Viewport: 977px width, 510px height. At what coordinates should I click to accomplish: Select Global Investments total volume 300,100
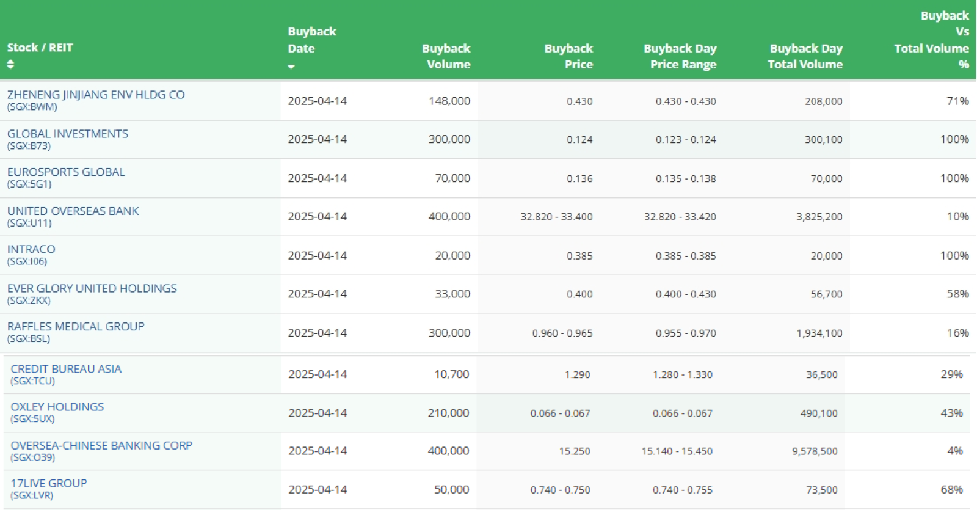[x=824, y=139]
